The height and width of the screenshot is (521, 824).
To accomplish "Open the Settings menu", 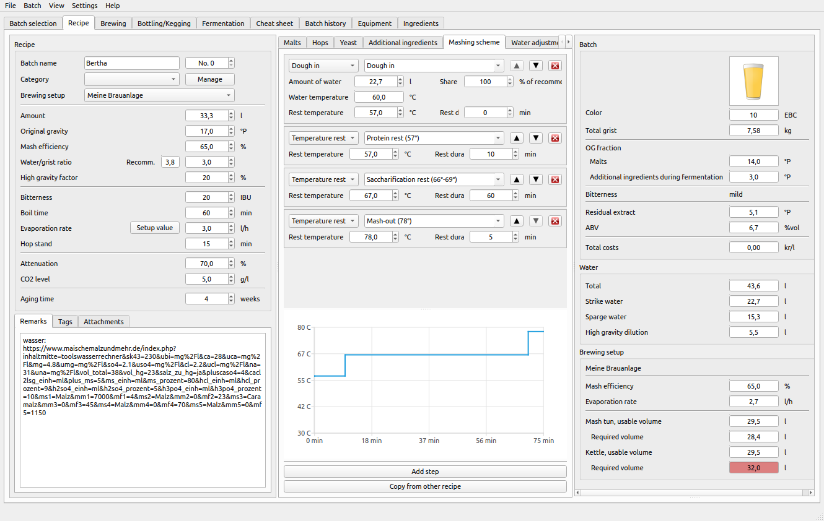I will click(85, 6).
